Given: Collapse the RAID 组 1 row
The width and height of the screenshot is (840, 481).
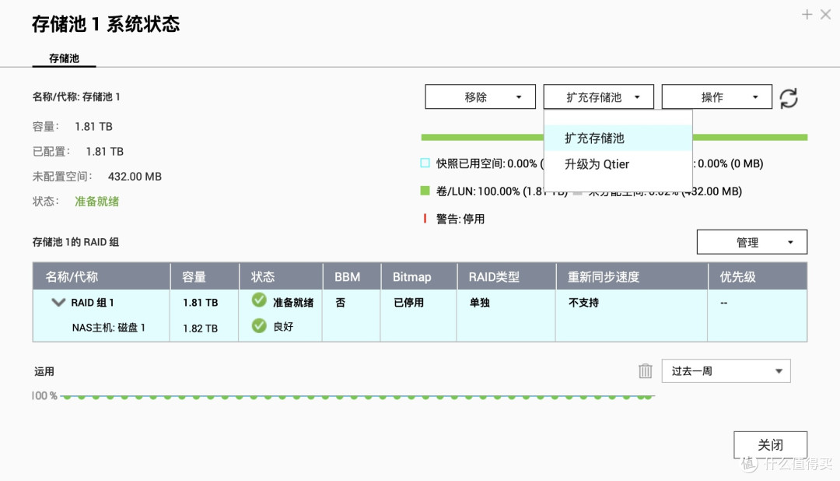Looking at the screenshot, I should 58,302.
